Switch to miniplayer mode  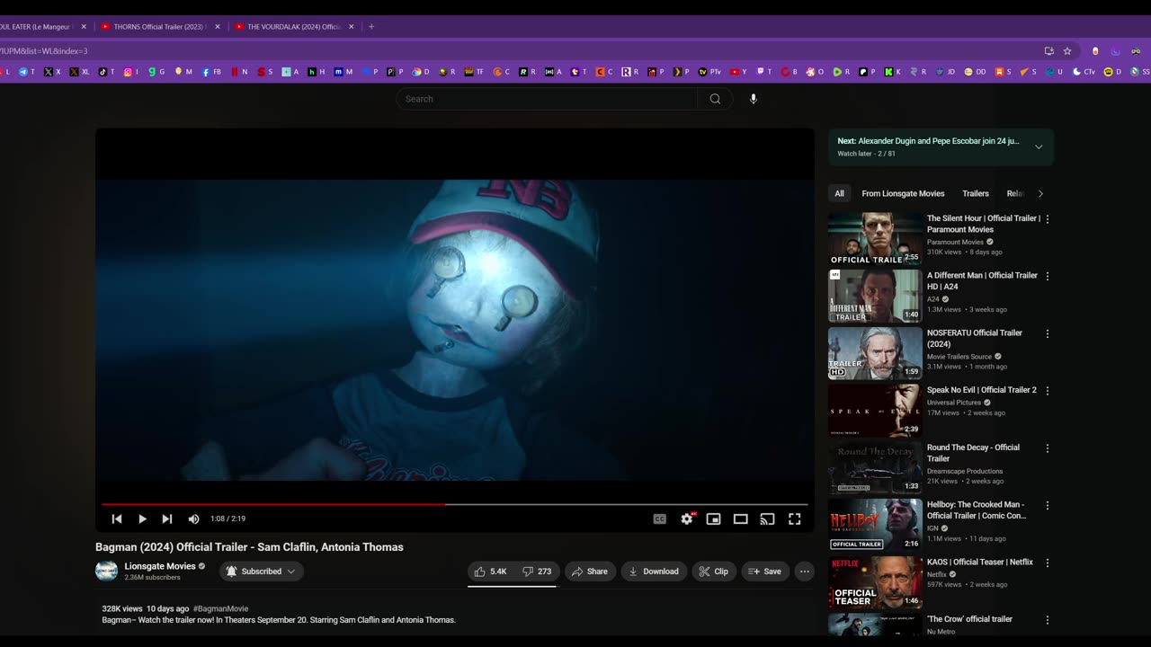coord(713,518)
